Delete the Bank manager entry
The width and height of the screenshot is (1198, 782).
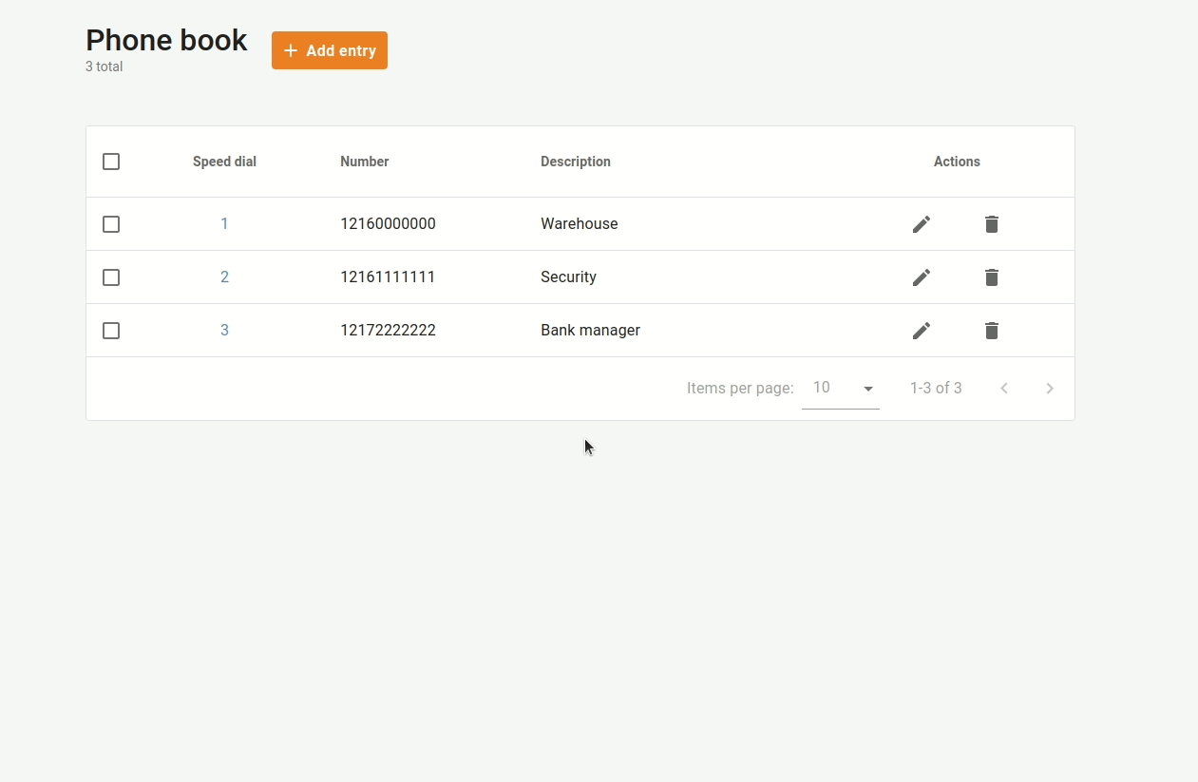(x=991, y=331)
